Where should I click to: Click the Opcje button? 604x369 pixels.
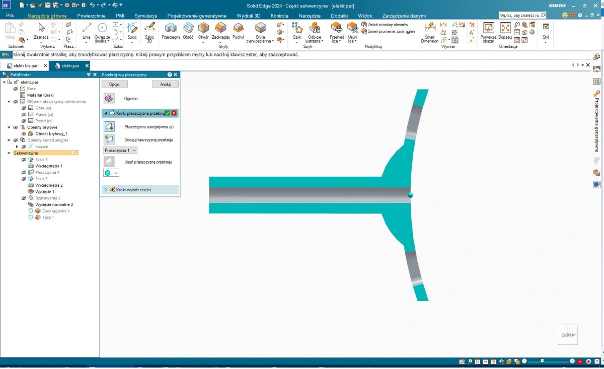pyautogui.click(x=114, y=85)
